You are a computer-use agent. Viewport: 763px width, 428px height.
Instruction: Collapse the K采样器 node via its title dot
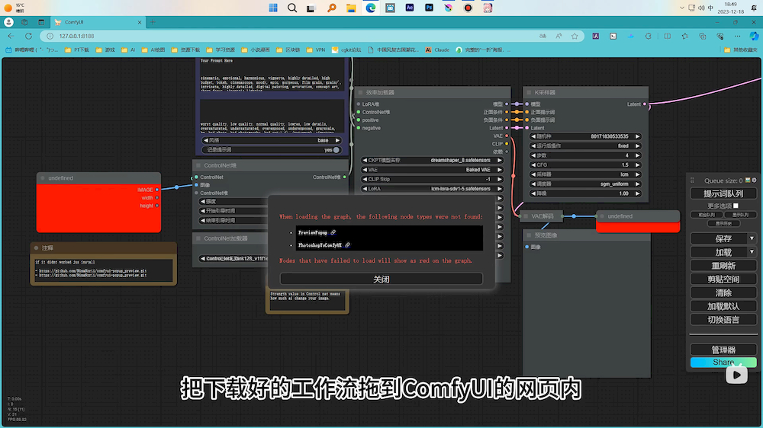pyautogui.click(x=527, y=92)
